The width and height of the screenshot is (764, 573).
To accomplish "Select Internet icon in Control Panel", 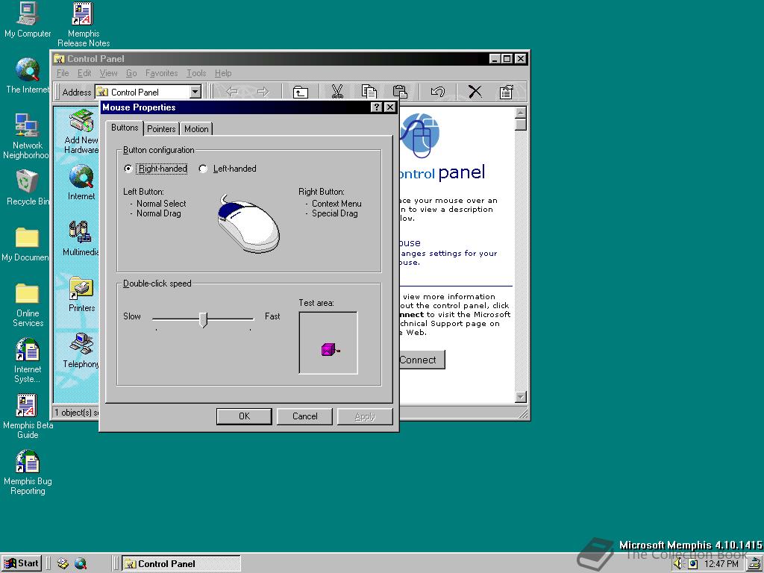I will pos(81,183).
